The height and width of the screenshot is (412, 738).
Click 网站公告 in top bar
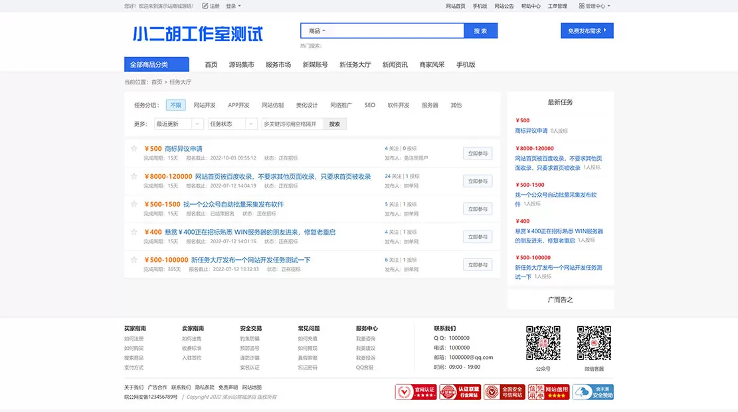[x=504, y=6]
